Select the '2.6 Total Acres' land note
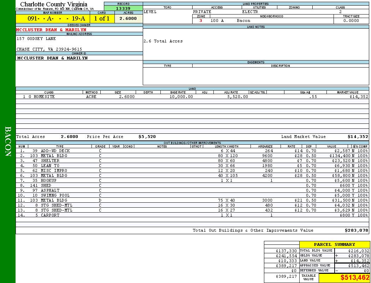This screenshot has height=283, width=371. (x=163, y=41)
